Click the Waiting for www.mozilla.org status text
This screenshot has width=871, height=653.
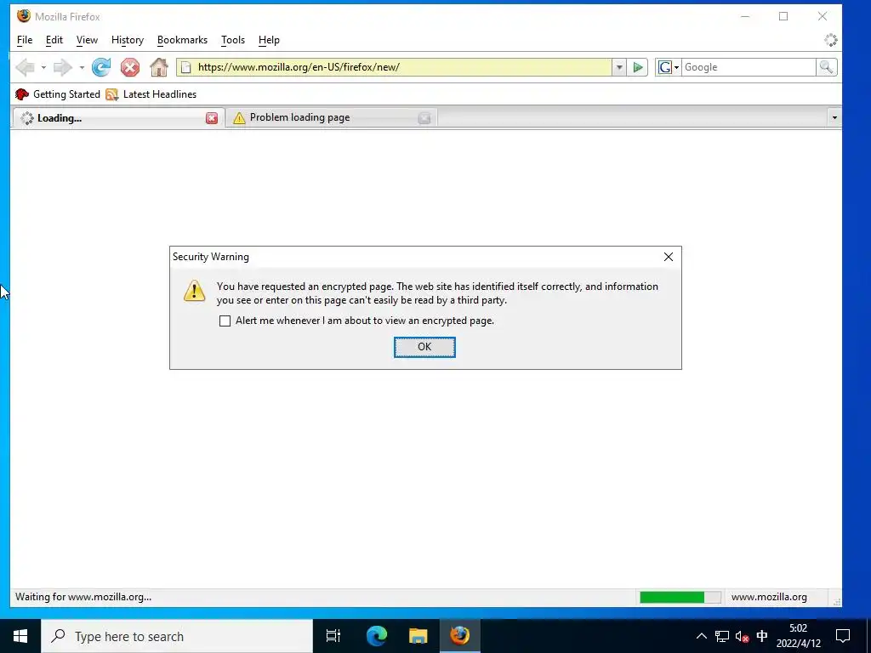[83, 597]
